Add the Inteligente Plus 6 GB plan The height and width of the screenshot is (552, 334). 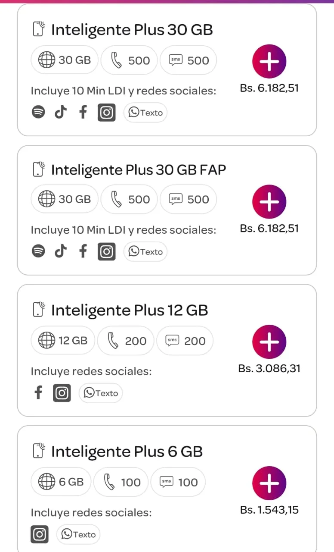269,483
